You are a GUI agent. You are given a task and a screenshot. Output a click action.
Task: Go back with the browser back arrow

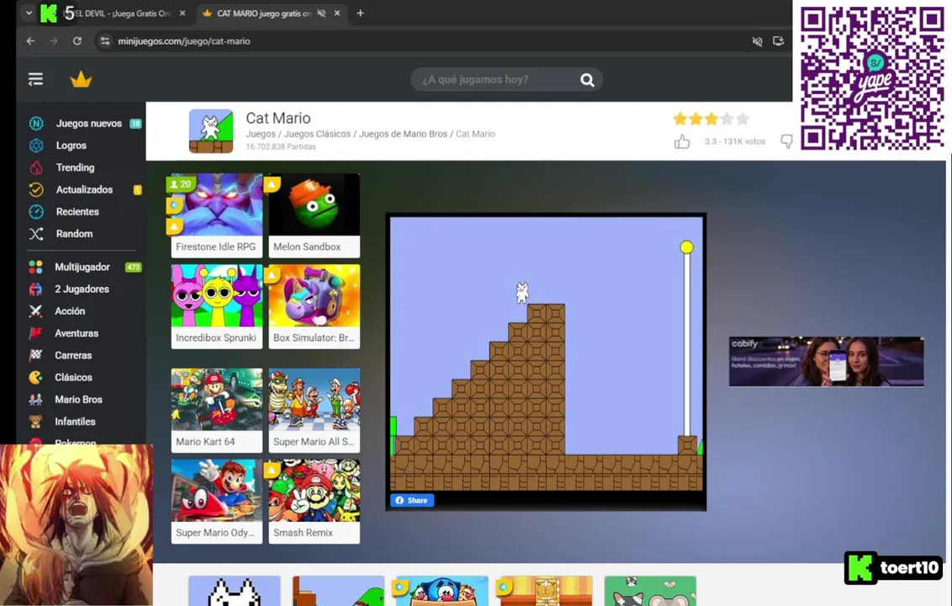(x=30, y=41)
